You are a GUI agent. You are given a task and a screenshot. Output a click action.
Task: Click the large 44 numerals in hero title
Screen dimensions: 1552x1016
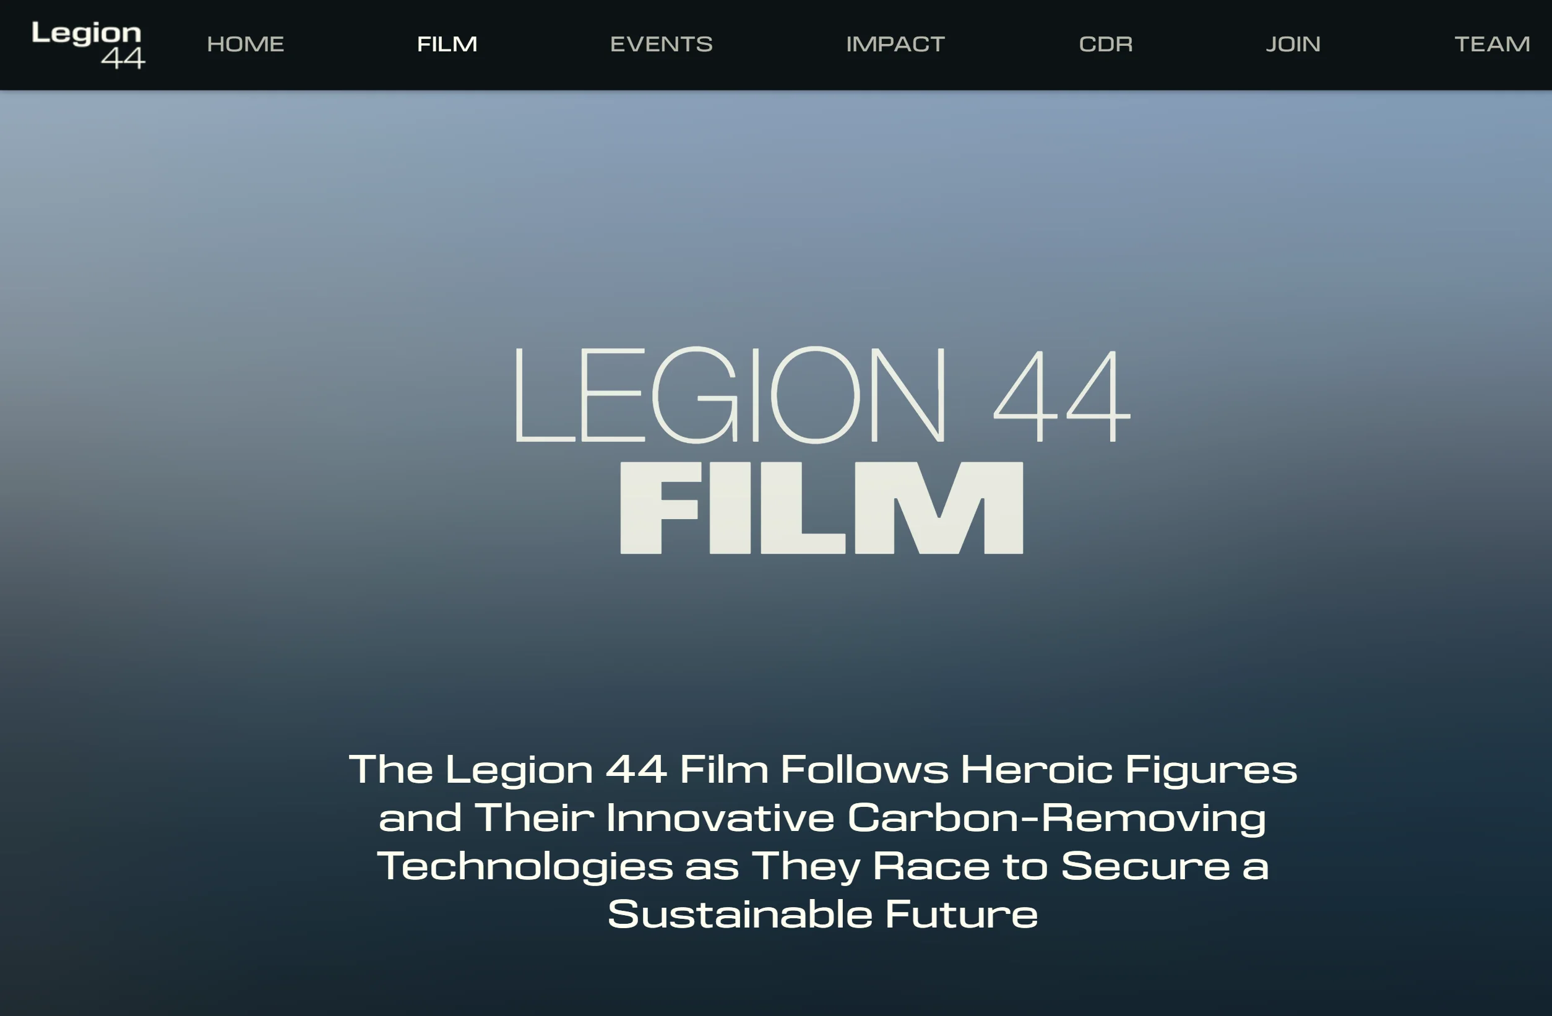(1062, 396)
